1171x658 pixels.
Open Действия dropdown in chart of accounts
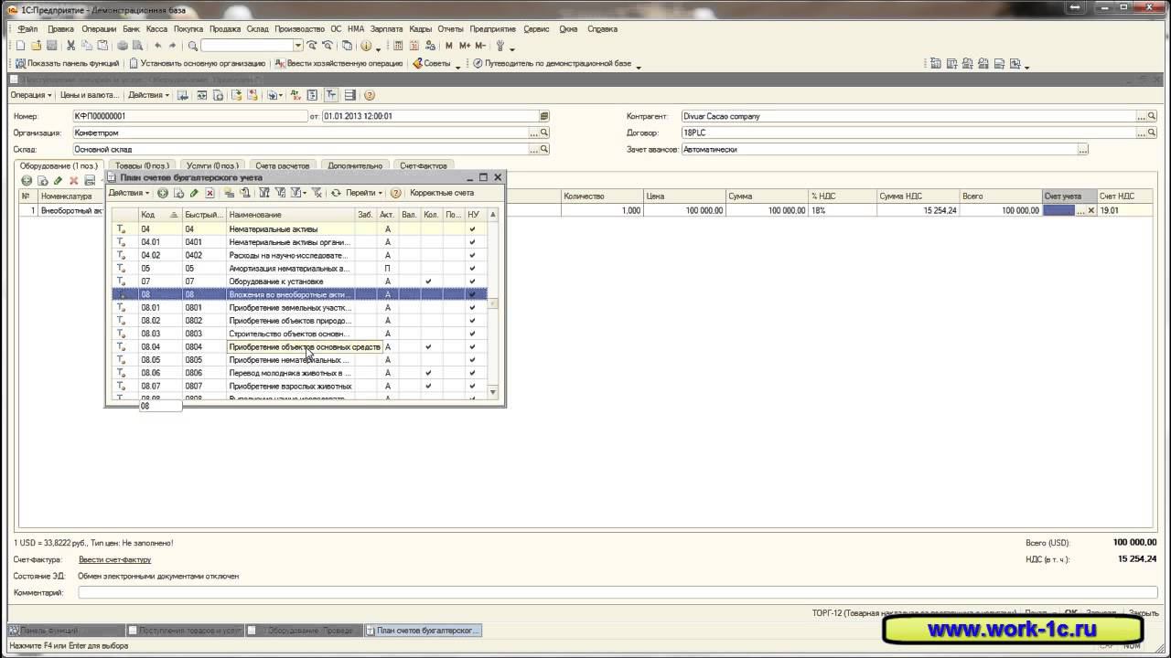point(129,193)
